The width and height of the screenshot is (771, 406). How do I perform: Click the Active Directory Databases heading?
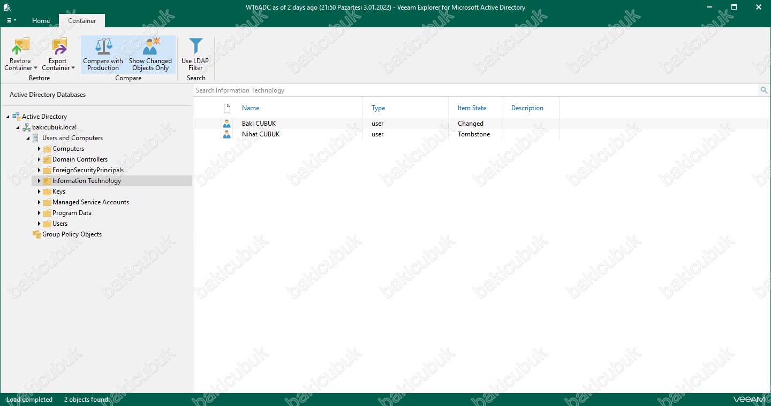(x=48, y=95)
